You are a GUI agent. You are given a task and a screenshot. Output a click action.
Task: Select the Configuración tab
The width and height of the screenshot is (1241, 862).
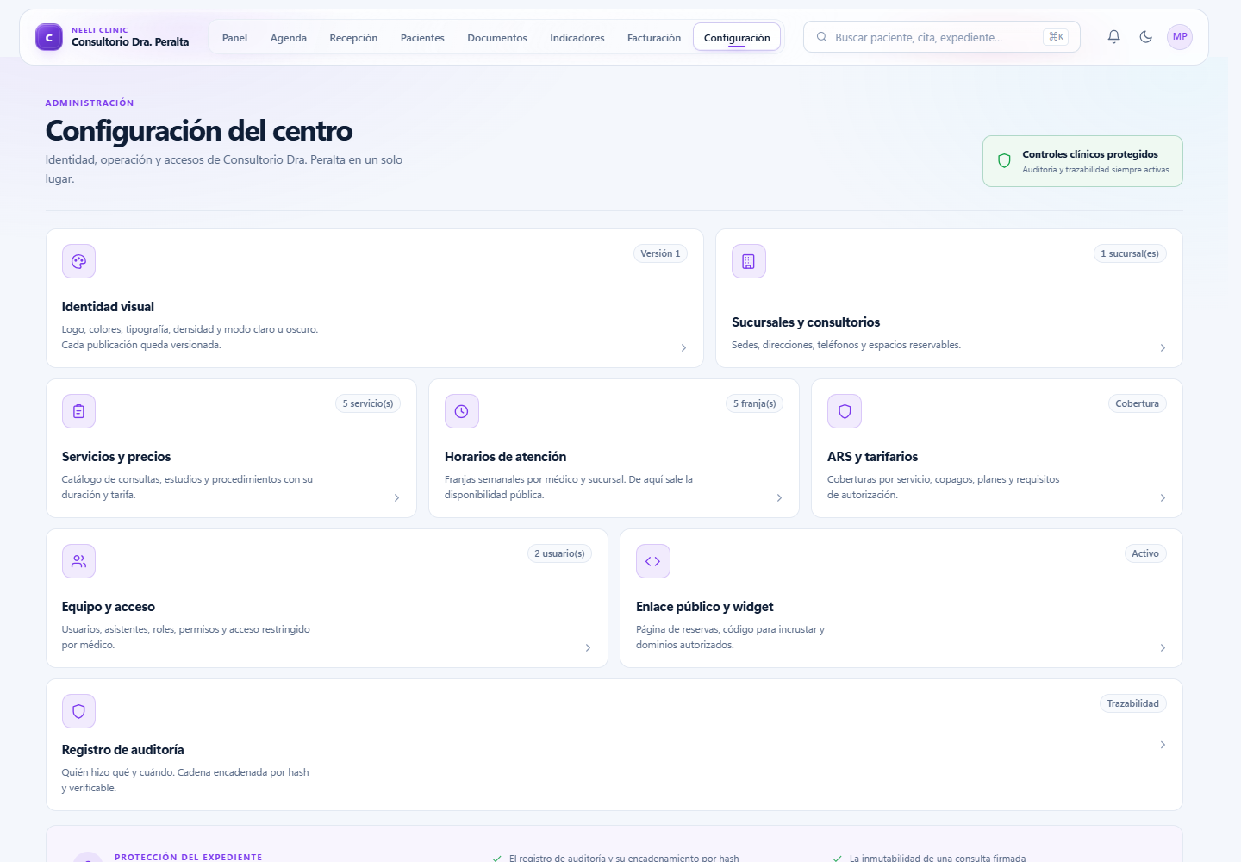(737, 38)
